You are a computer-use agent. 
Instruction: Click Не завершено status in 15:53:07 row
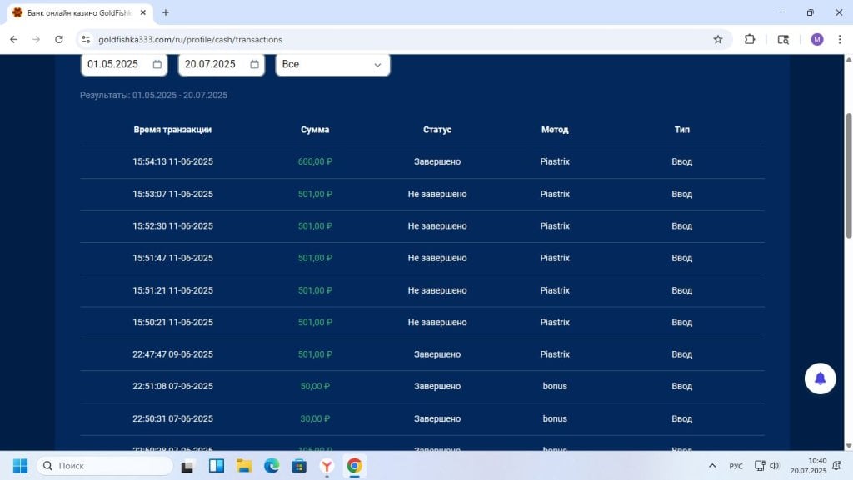437,194
